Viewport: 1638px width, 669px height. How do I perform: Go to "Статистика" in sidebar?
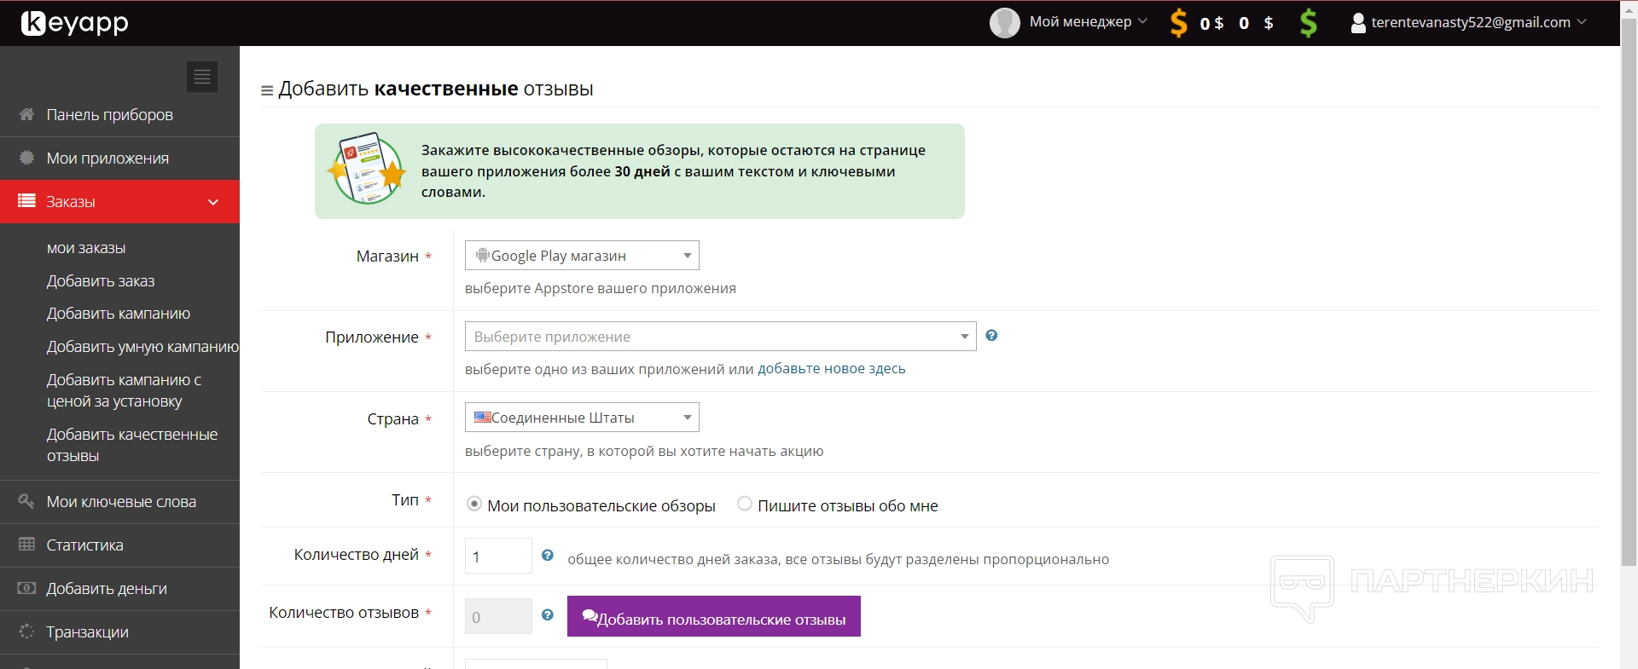84,545
